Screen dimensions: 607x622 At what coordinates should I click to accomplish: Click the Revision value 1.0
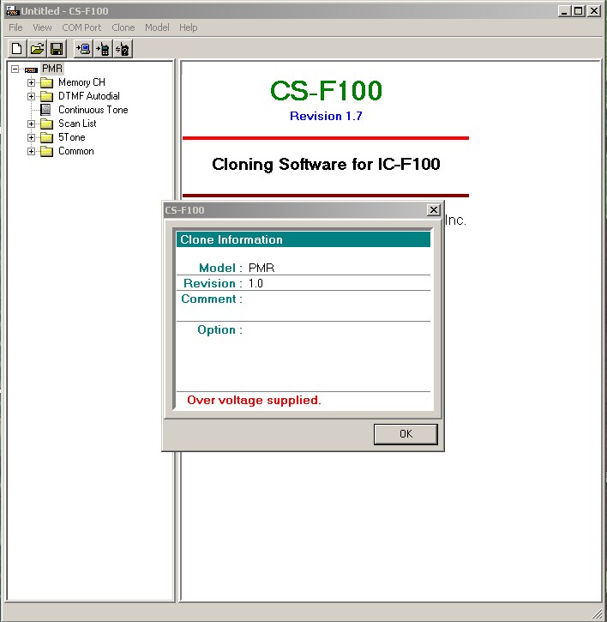(255, 283)
